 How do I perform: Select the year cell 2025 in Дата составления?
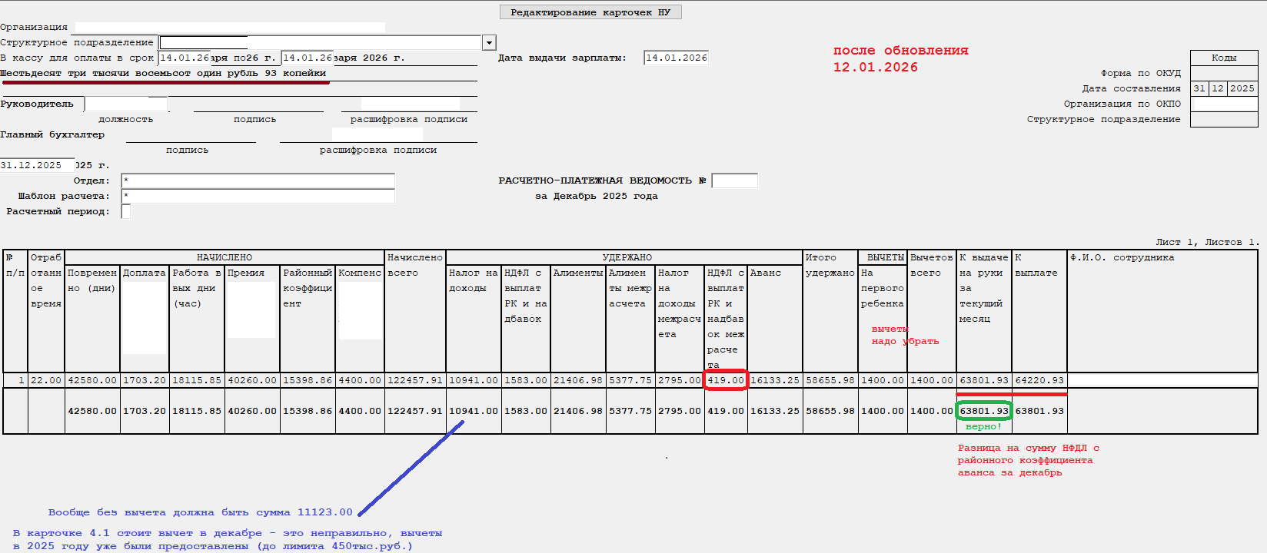pyautogui.click(x=1242, y=88)
